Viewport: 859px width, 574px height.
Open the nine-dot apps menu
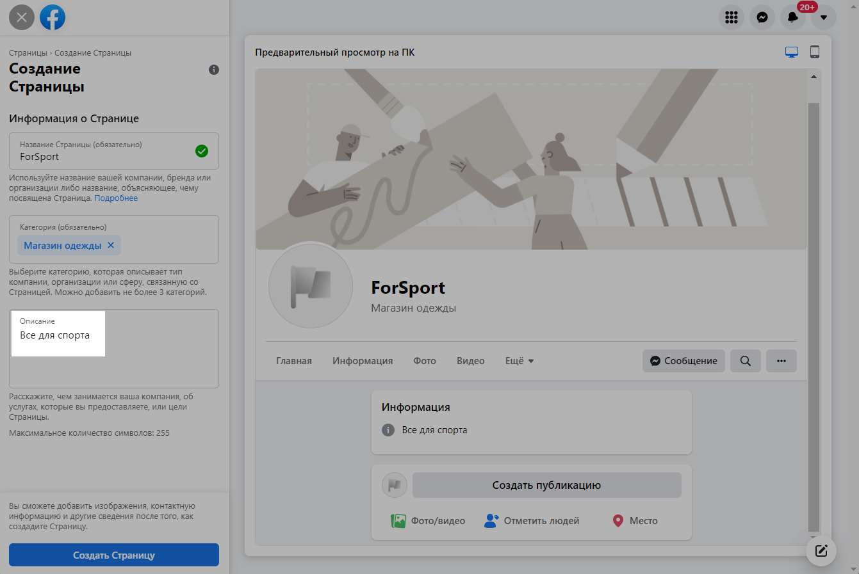click(731, 17)
